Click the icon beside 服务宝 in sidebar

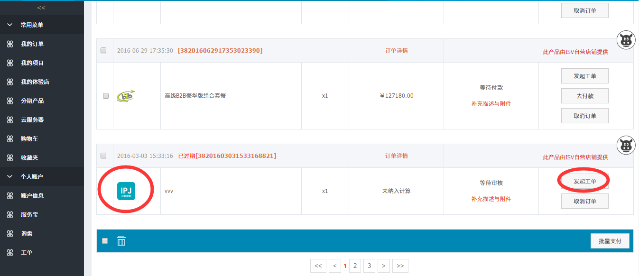(10, 215)
